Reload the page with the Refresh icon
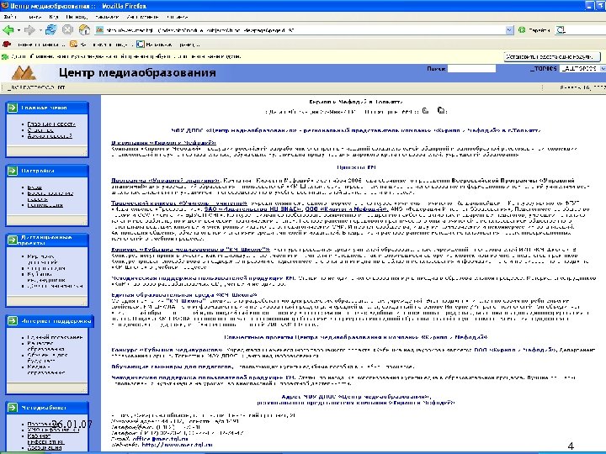Image resolution: width=606 pixels, height=454 pixels. [50, 29]
